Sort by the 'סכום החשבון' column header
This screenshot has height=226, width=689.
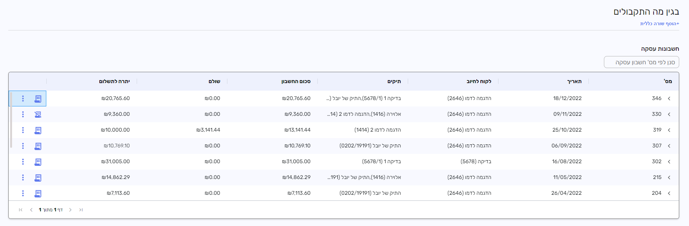pos(296,81)
